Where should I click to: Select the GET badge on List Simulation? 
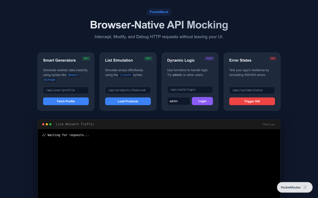click(148, 58)
